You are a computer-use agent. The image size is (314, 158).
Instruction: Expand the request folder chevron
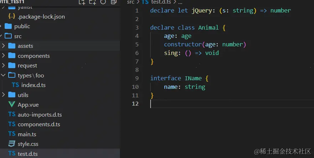(3, 65)
